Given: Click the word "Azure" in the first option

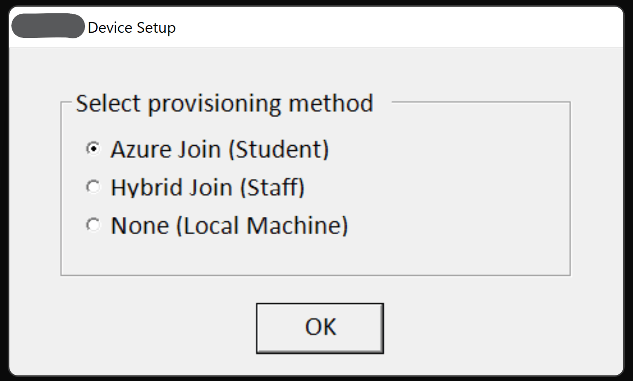Looking at the screenshot, I should pos(137,149).
